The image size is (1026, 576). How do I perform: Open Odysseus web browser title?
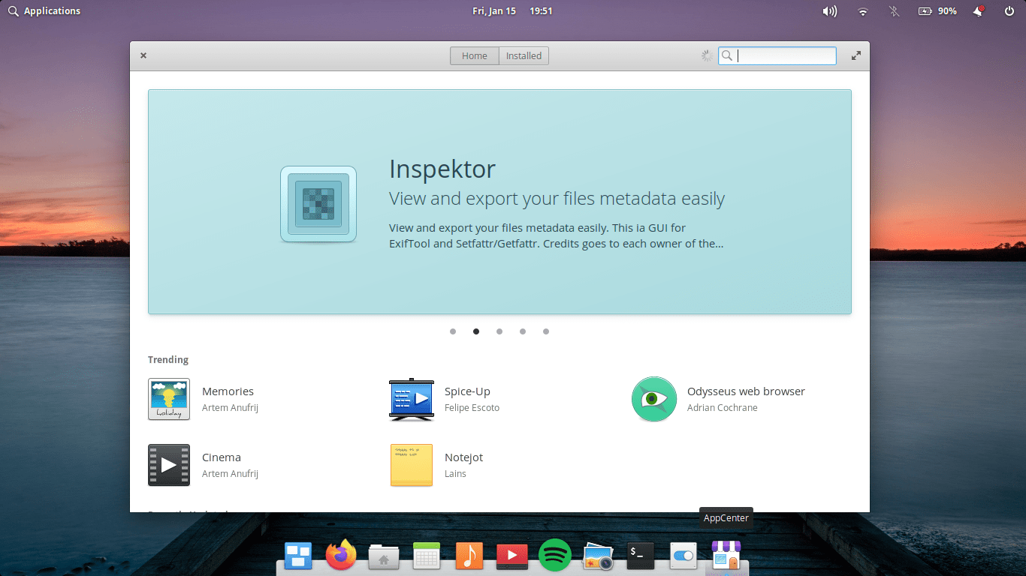(x=746, y=391)
